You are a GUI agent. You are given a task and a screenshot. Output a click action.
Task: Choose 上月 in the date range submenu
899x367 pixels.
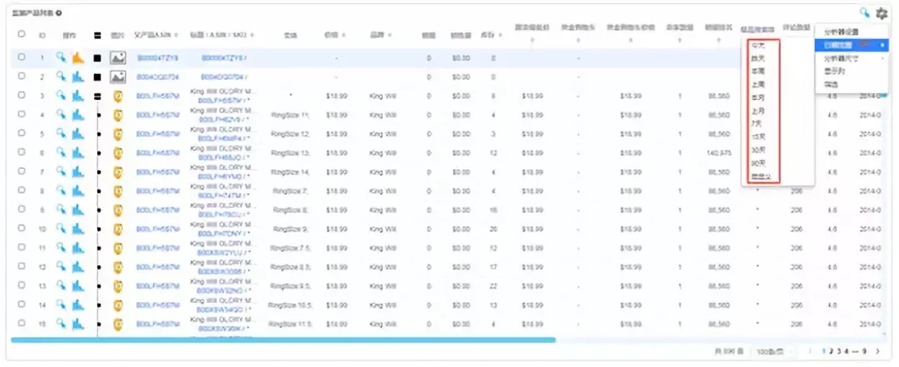click(757, 111)
